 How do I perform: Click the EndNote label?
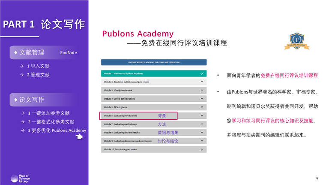click(x=69, y=52)
